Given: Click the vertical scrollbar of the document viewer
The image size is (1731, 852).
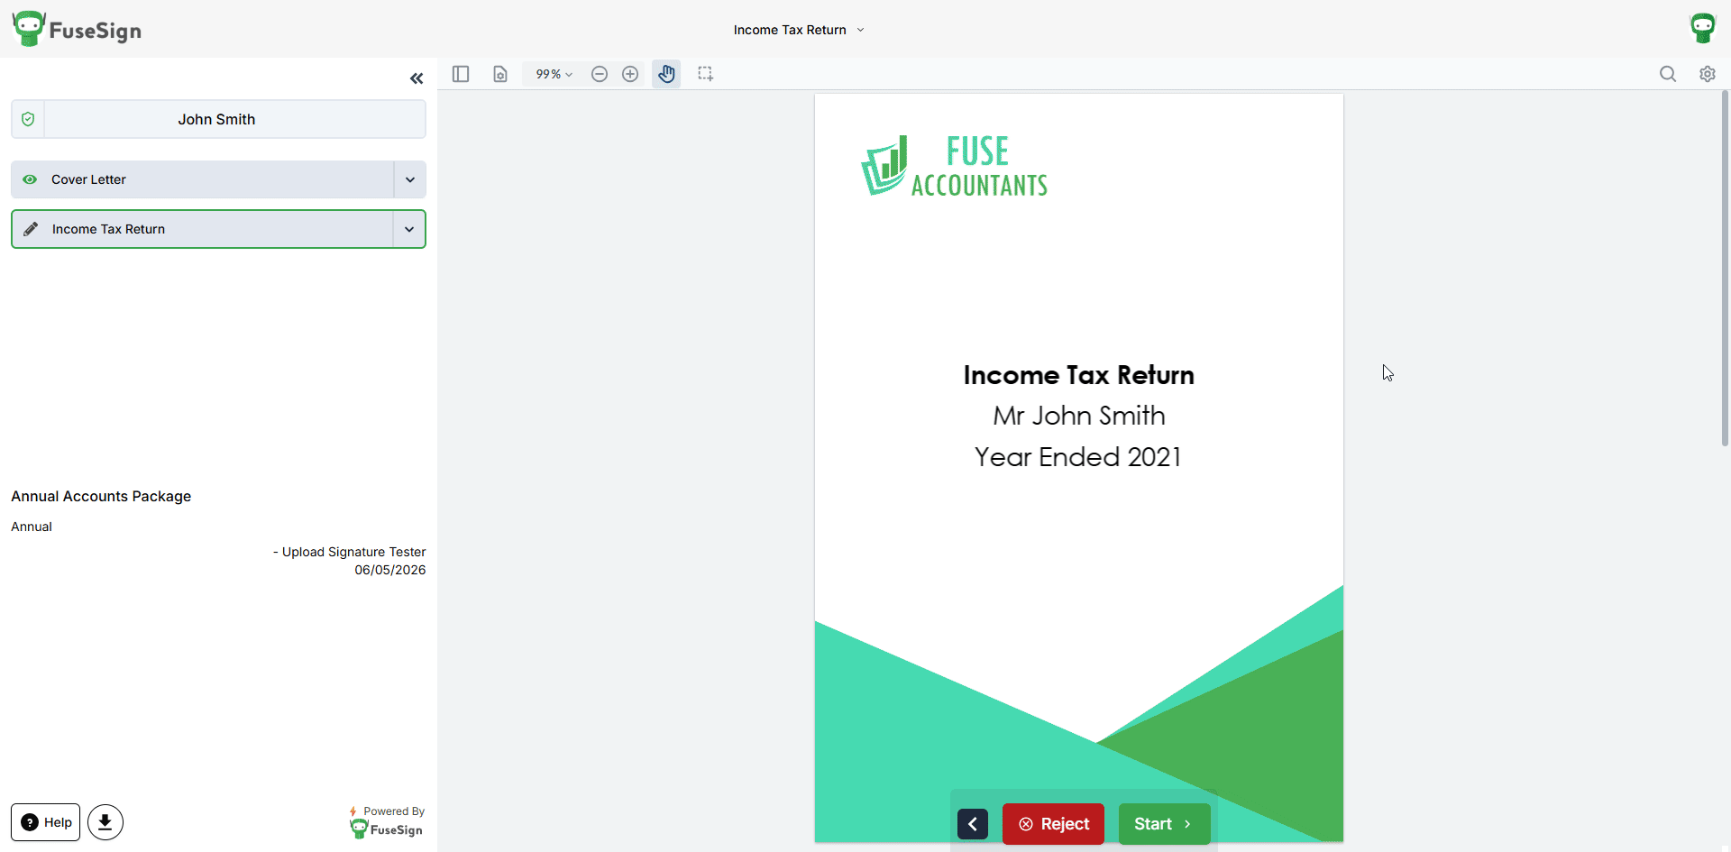Looking at the screenshot, I should (1725, 268).
